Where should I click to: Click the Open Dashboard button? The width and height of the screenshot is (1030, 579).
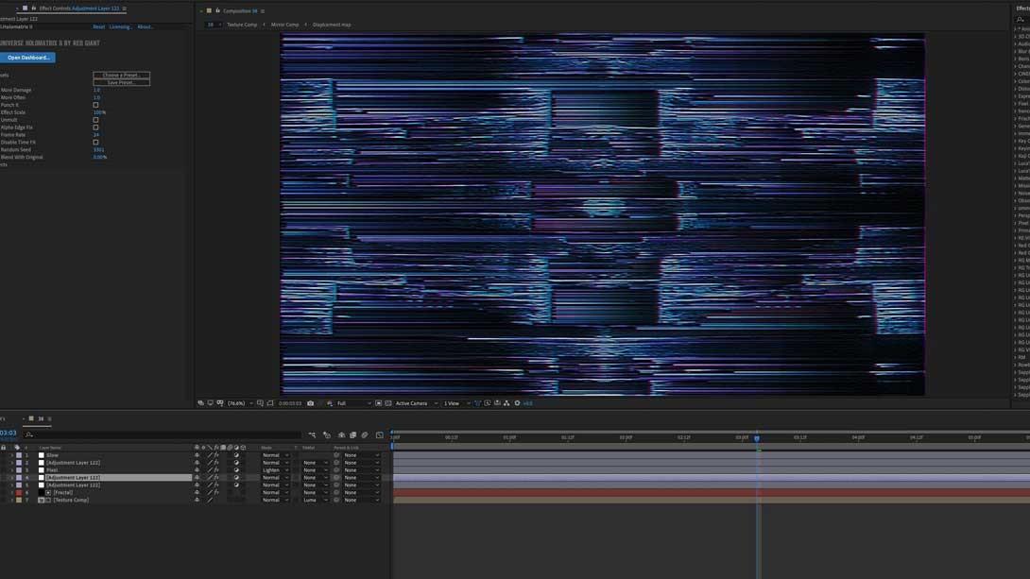tap(28, 58)
